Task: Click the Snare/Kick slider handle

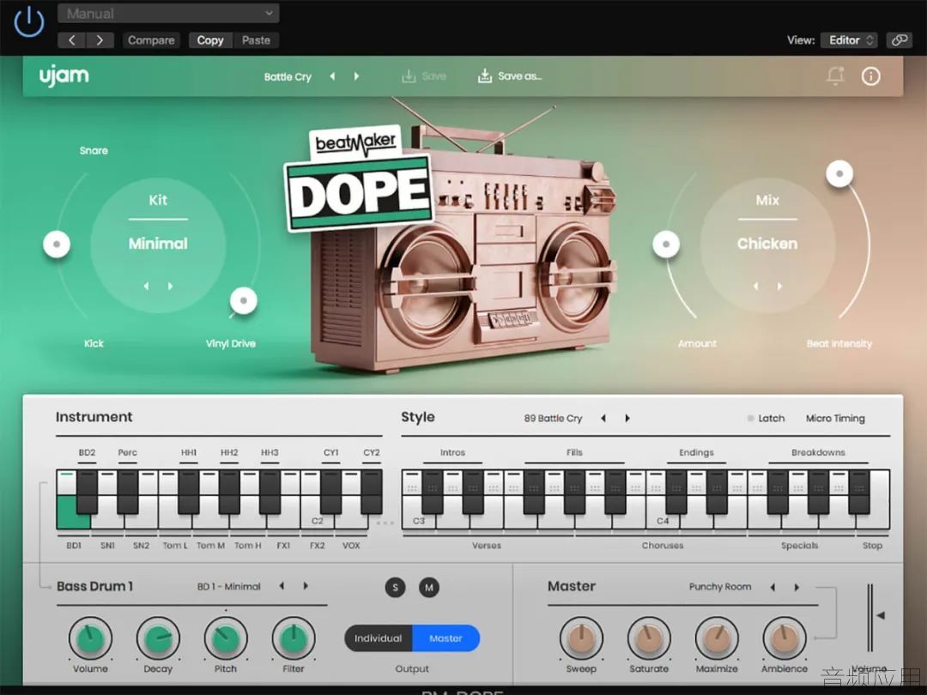Action: pos(57,244)
